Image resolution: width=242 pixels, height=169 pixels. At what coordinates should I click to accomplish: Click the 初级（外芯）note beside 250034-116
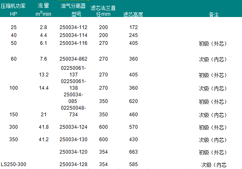pos(213,44)
